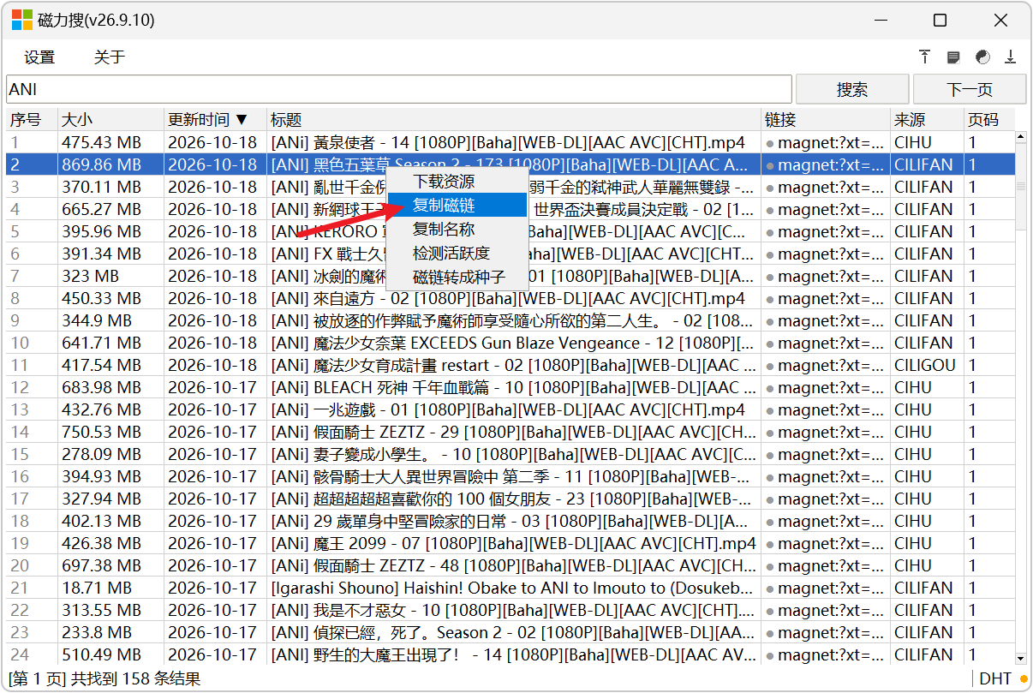Click scrollbar down arrow of results list
1033x693 pixels.
pyautogui.click(x=1020, y=658)
